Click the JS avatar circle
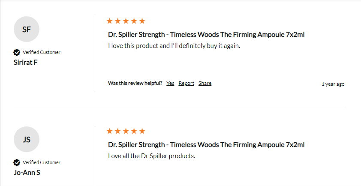 point(27,139)
